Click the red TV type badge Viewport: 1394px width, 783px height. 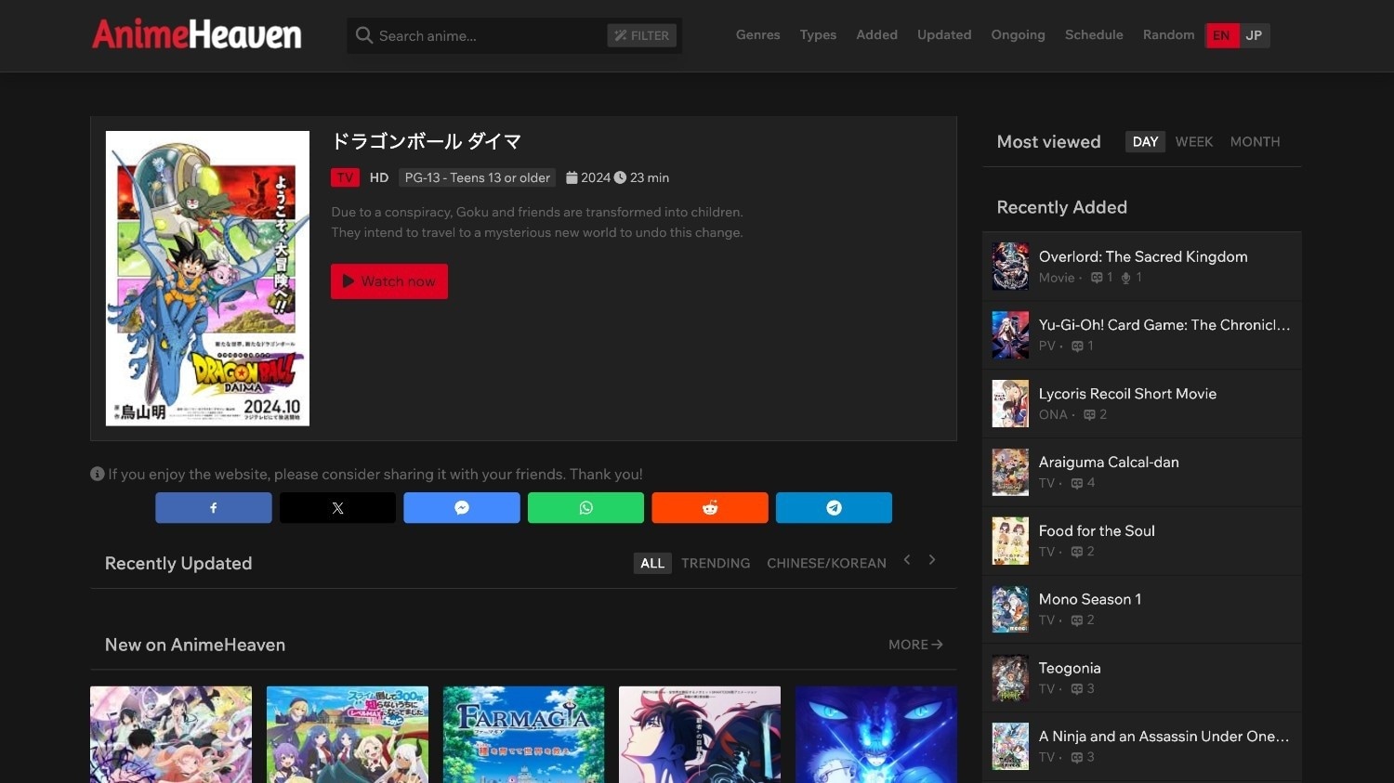pyautogui.click(x=345, y=177)
